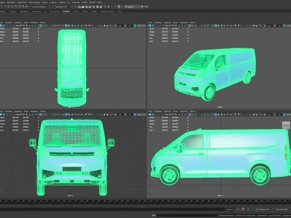Start IPR render icon
Screen dimensions: 291x218
tap(86, 7)
